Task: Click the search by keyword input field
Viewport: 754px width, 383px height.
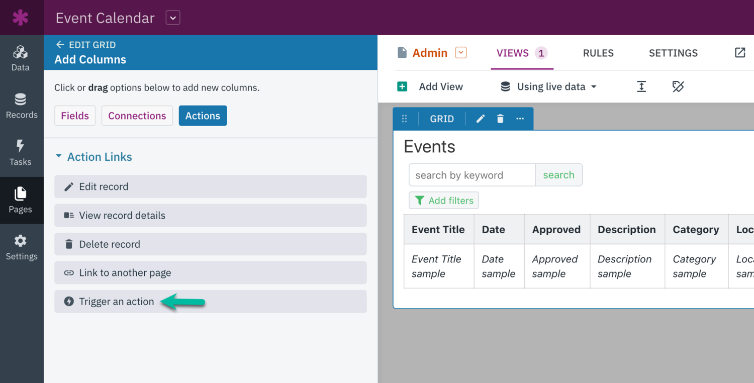Action: click(x=472, y=174)
